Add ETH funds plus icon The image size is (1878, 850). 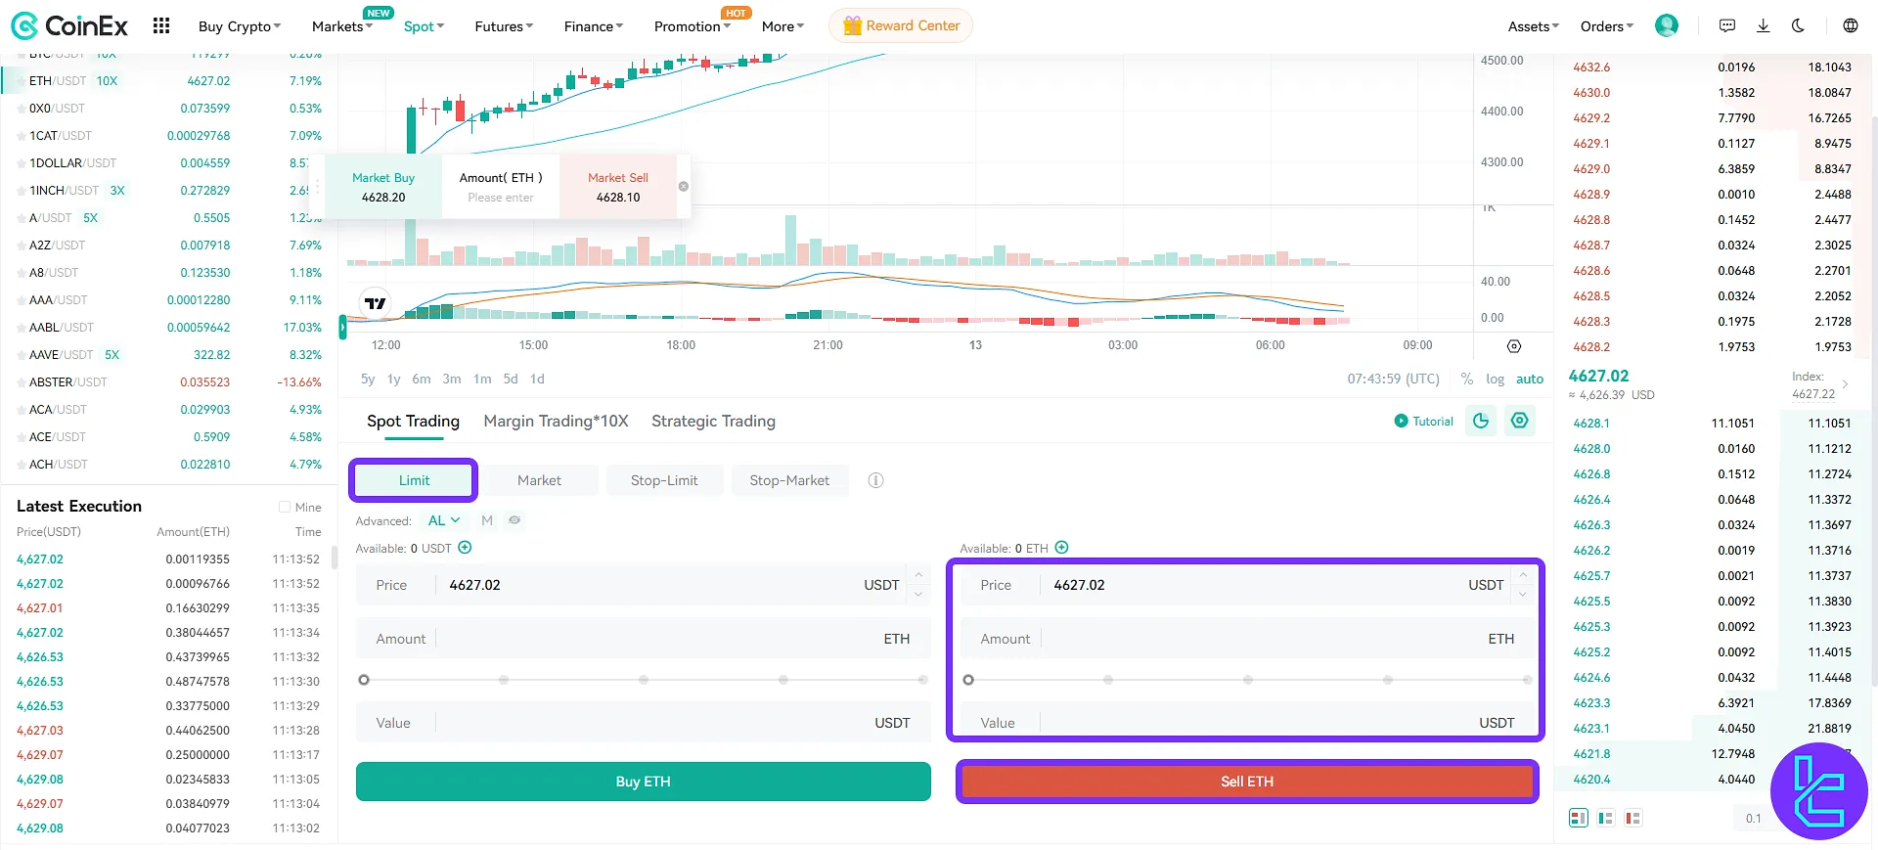(1062, 548)
